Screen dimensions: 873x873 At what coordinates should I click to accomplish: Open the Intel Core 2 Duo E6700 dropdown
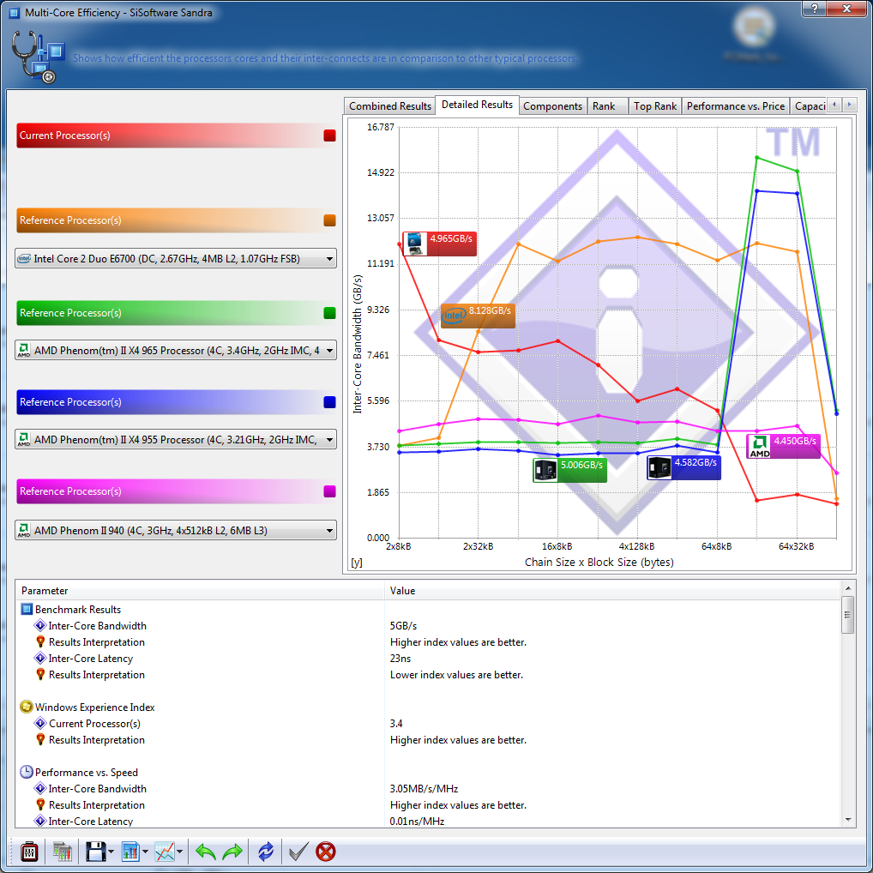pyautogui.click(x=176, y=258)
